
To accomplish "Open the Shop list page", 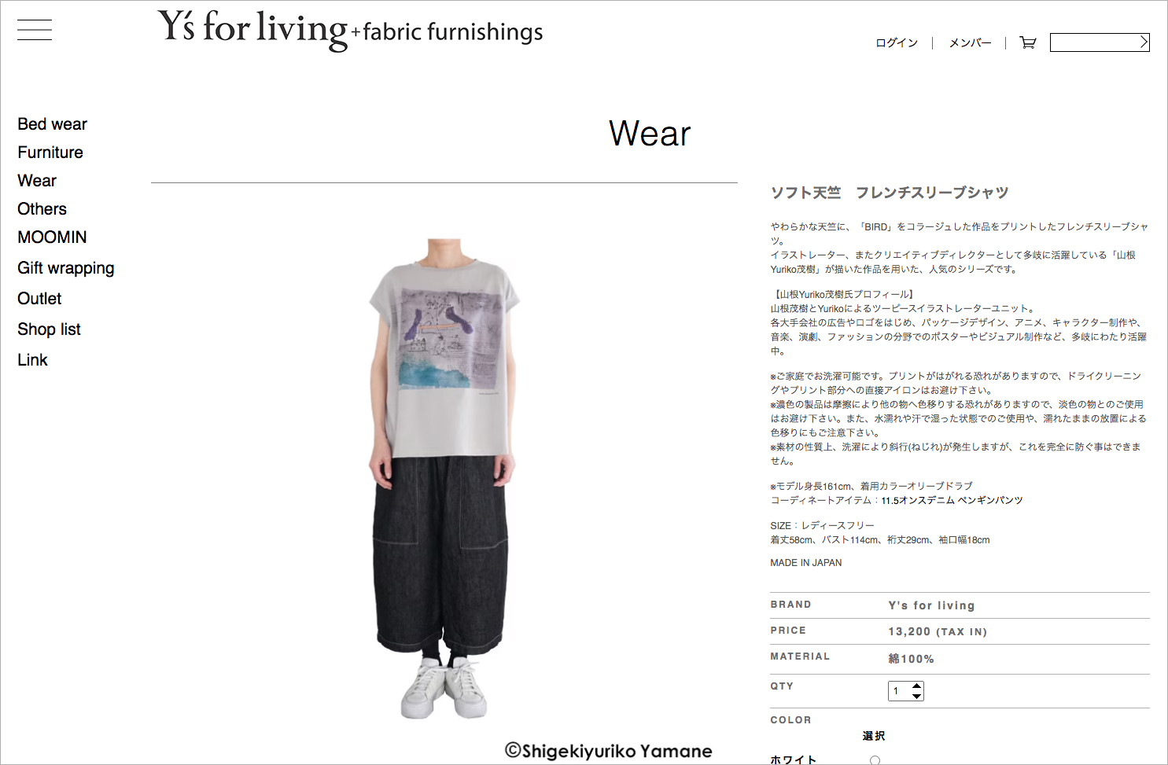I will click(x=49, y=329).
